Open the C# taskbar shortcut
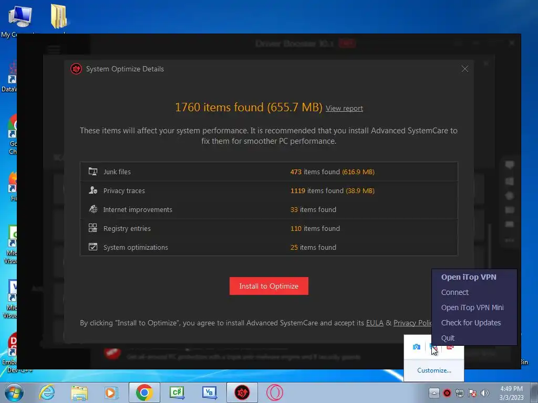The width and height of the screenshot is (538, 403). (177, 393)
